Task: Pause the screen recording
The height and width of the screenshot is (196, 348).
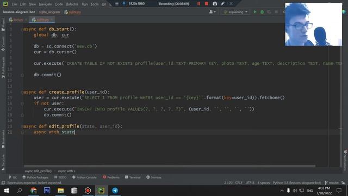Action: [198, 4]
